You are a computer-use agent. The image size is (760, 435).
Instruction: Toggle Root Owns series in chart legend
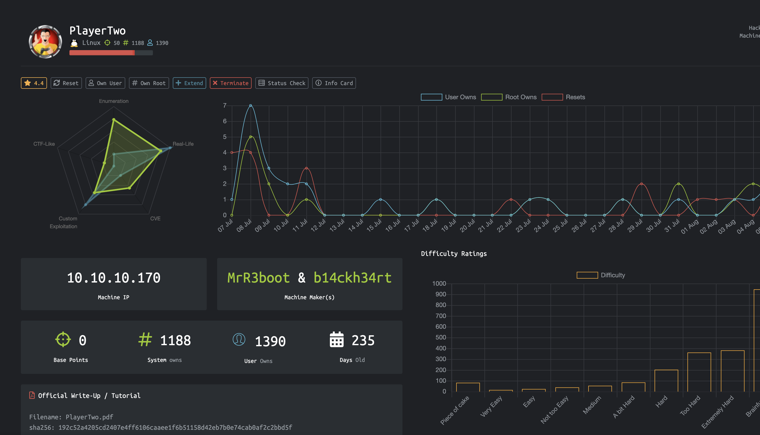(x=509, y=97)
